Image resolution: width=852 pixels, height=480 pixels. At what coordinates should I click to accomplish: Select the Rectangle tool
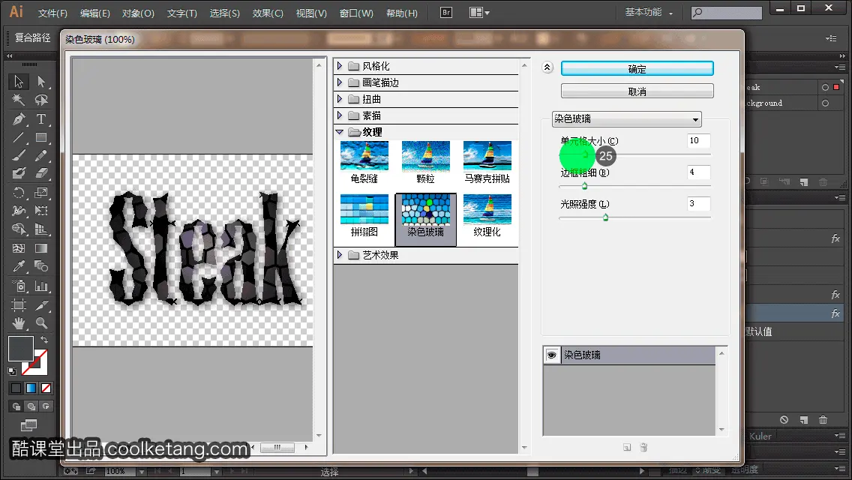[x=41, y=137]
